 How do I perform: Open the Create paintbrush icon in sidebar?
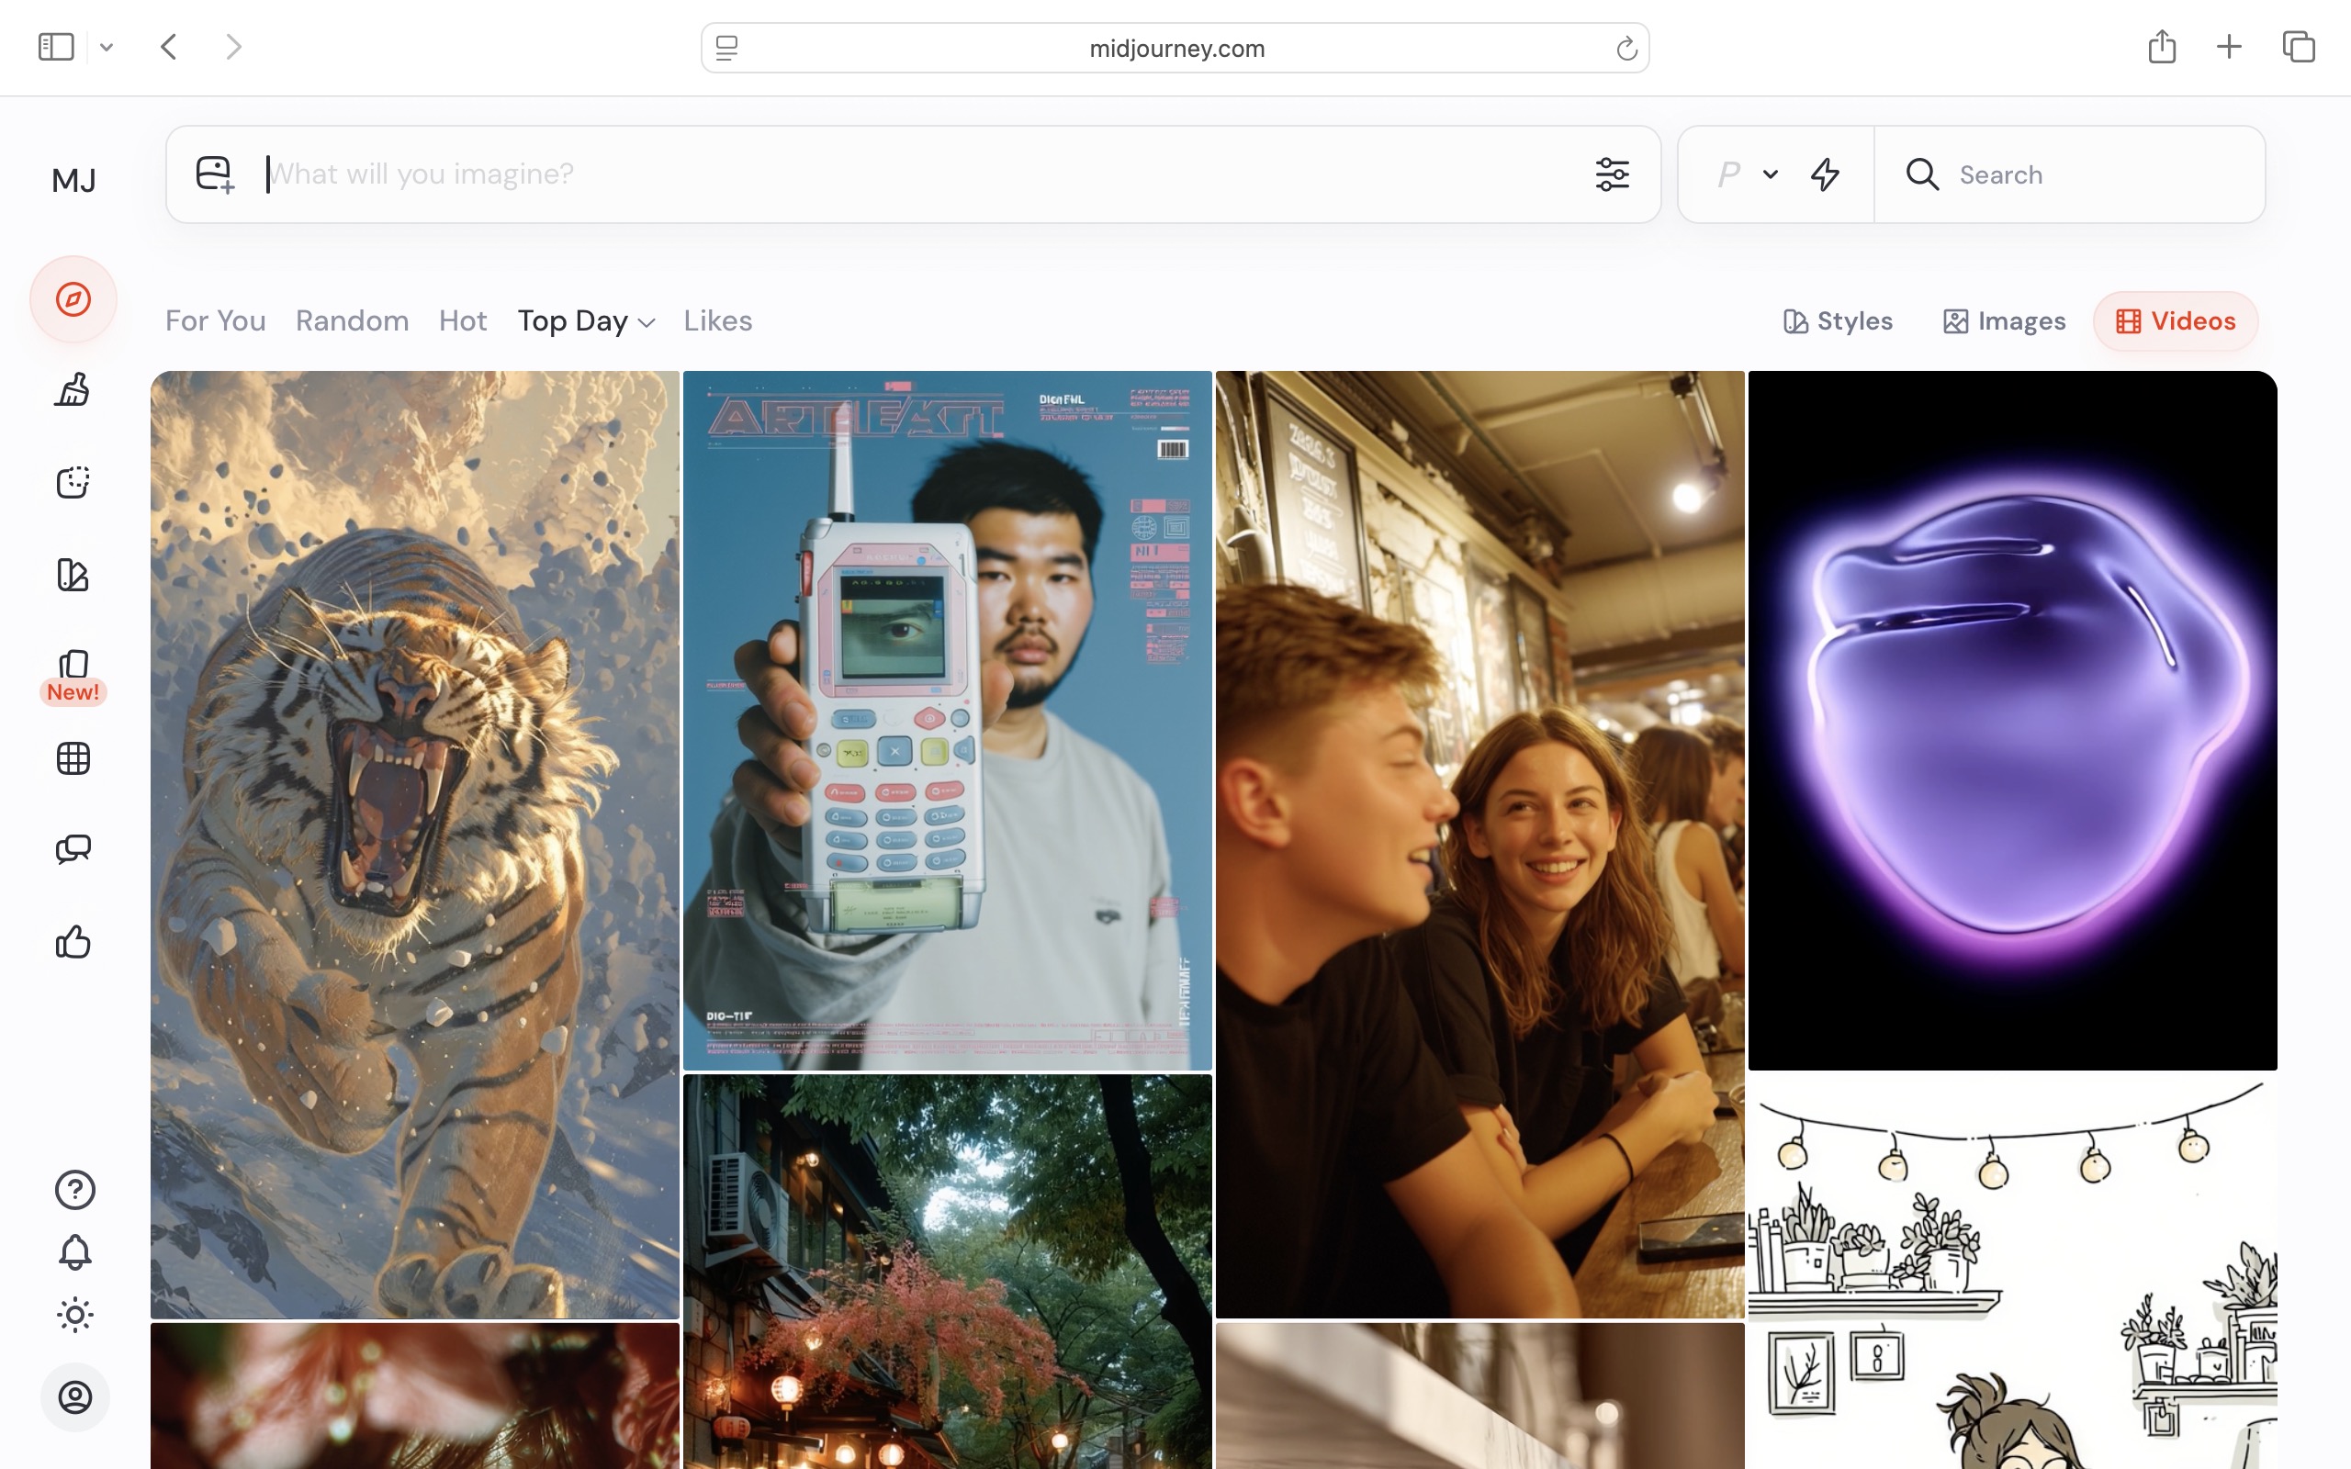tap(73, 390)
